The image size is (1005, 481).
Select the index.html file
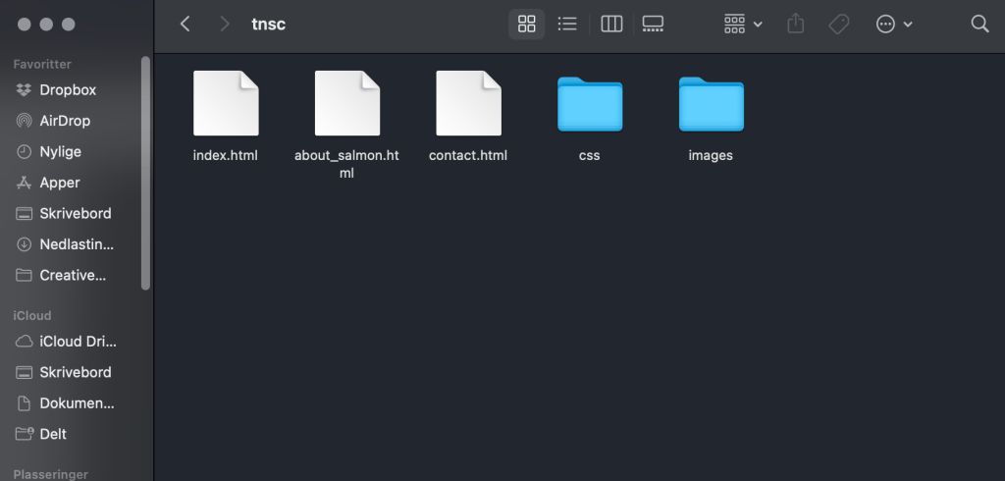(226, 103)
